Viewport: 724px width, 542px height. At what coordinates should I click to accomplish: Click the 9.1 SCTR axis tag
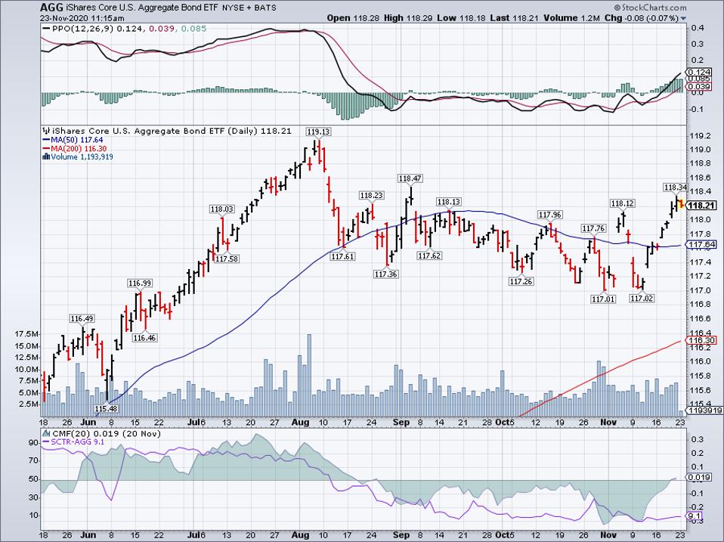[x=695, y=516]
